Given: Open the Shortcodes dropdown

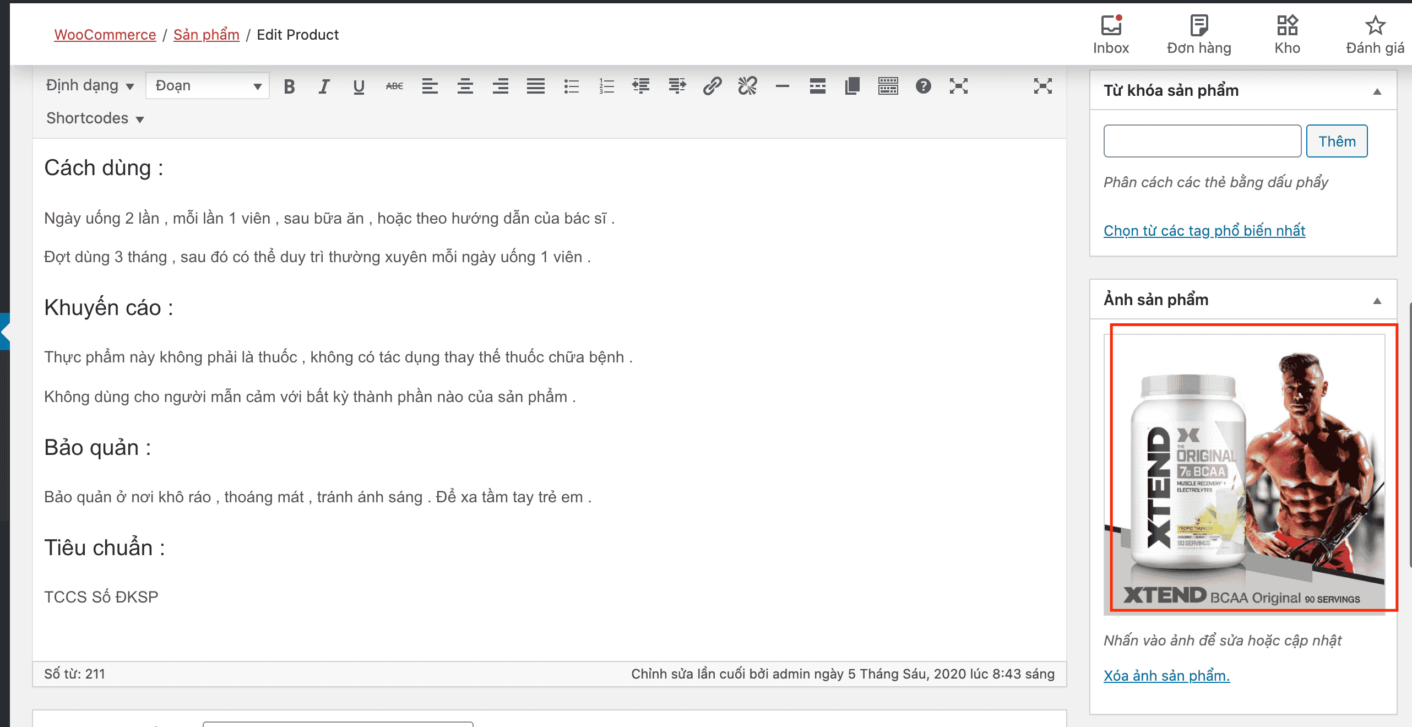Looking at the screenshot, I should (95, 118).
